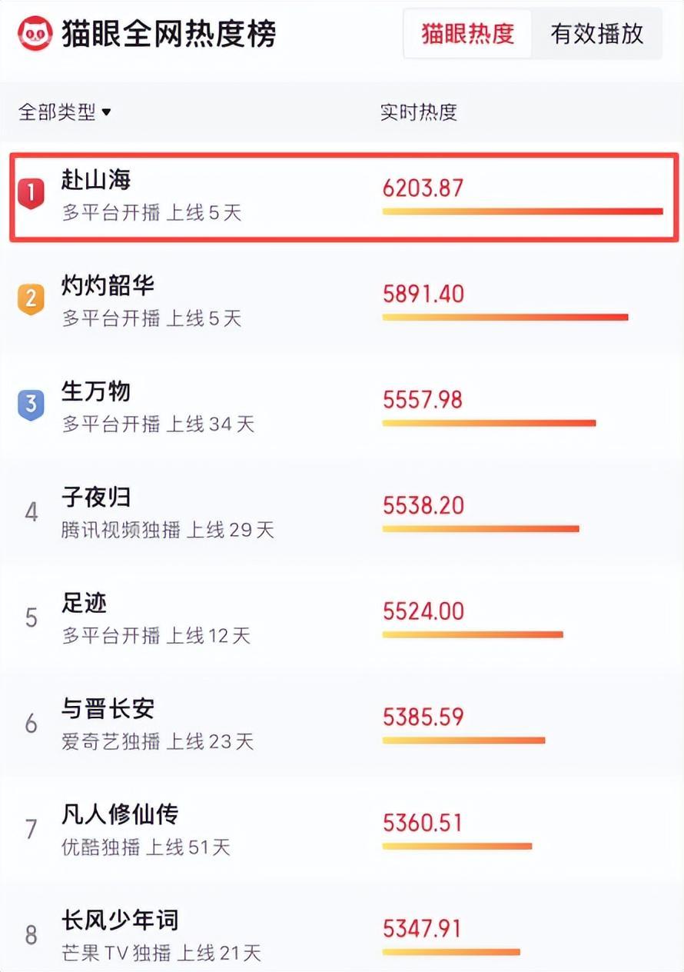Screen dimensions: 684x972
Task: Click the rank number 8 marker
Action: pyautogui.click(x=31, y=935)
